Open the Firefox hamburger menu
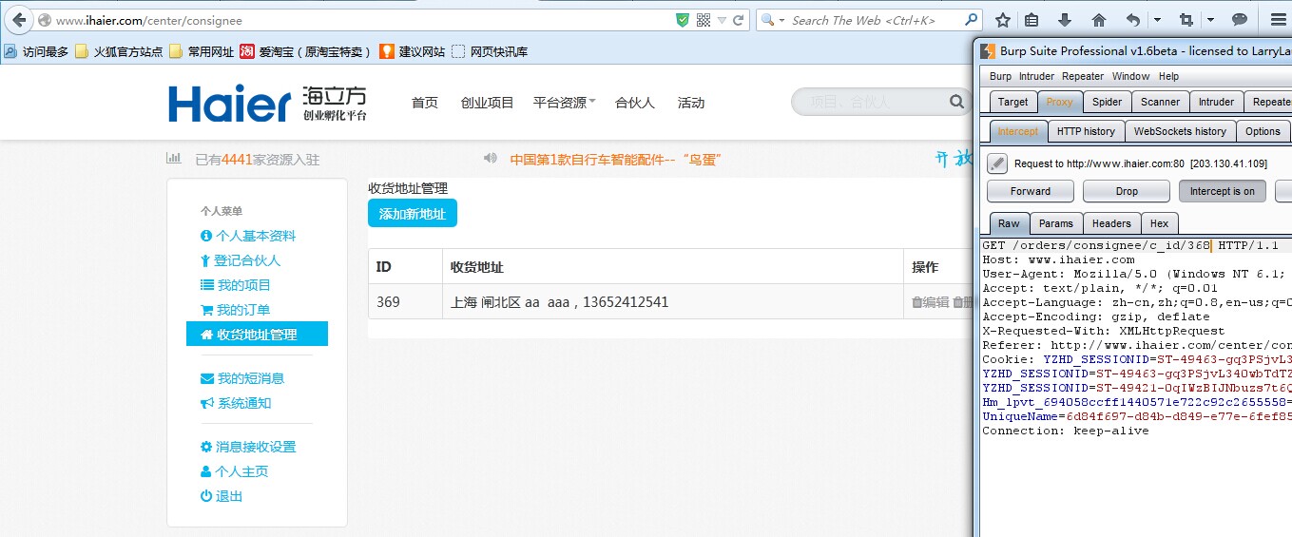 [x=1278, y=20]
